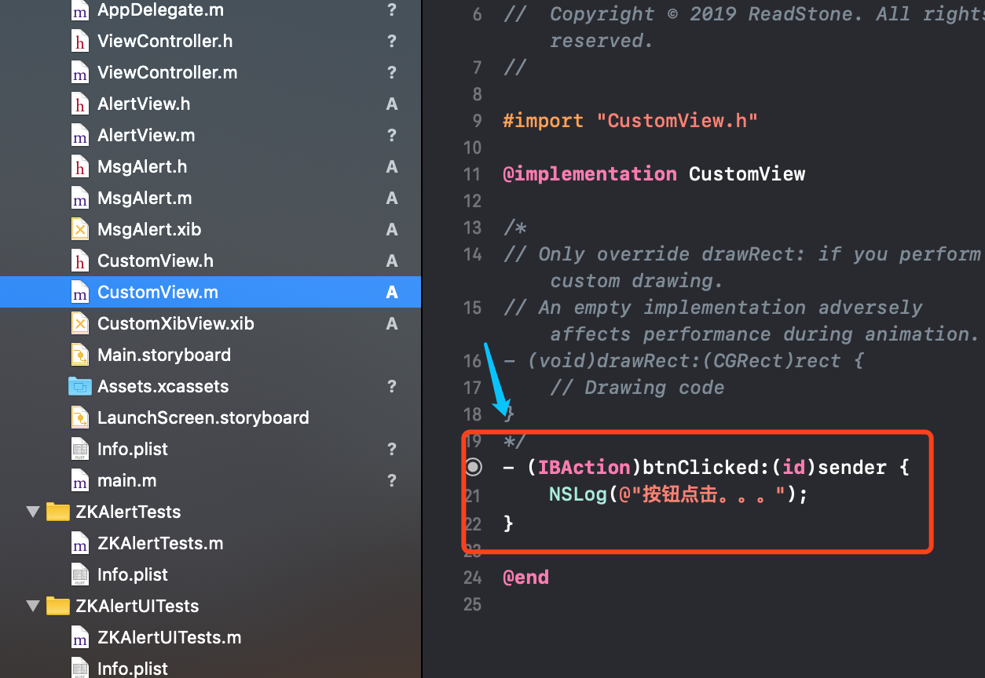Open AlertView.m in the file list
Viewport: 985px width, 678px height.
tap(146, 136)
